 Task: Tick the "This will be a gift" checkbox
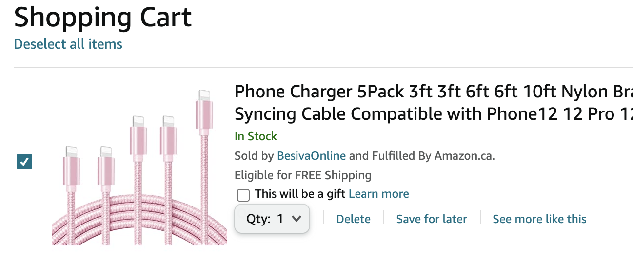pos(243,195)
